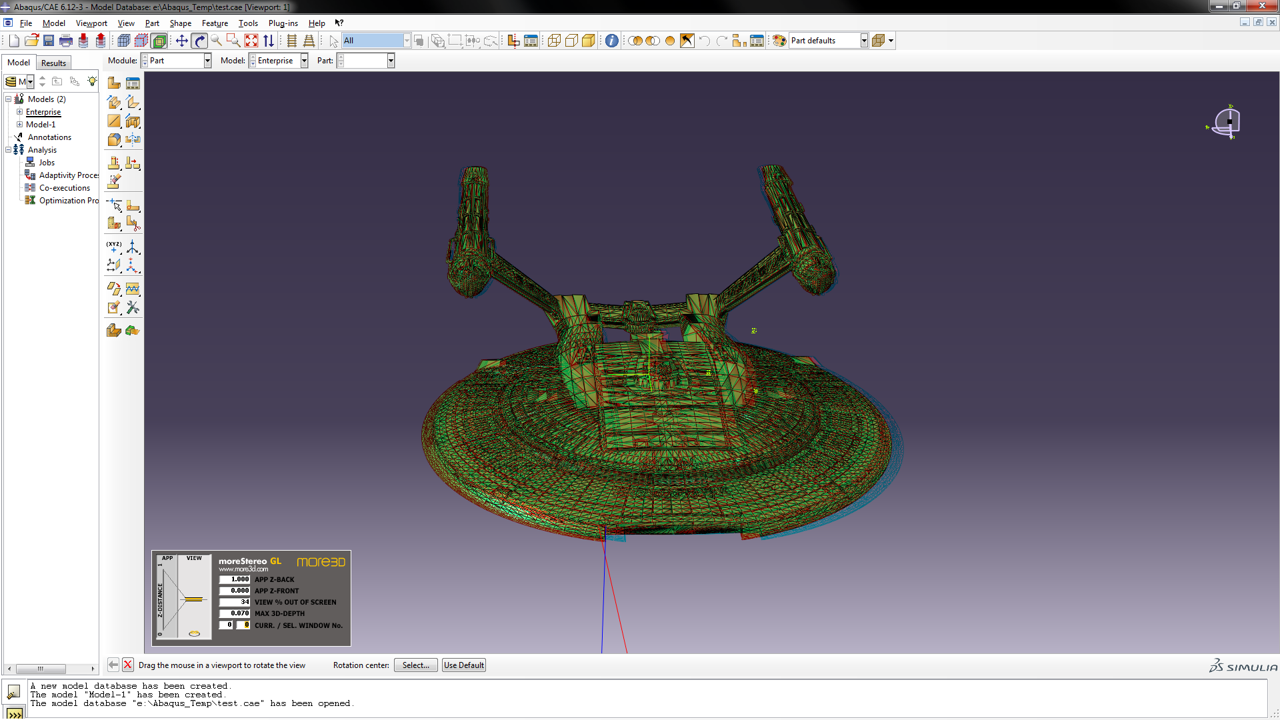1280x720 pixels.
Task: Click the Select rotation center button
Action: pyautogui.click(x=415, y=665)
